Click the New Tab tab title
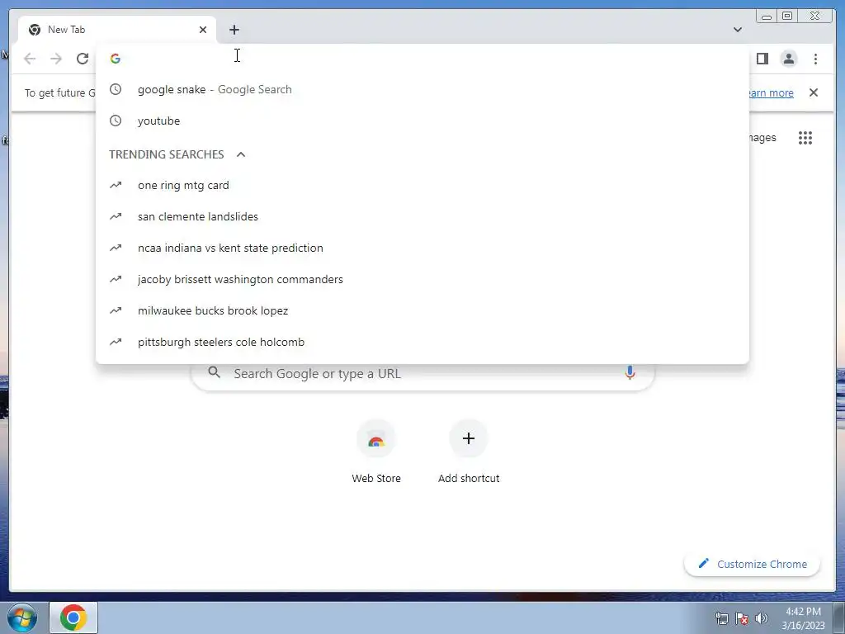The image size is (845, 634). [66, 30]
